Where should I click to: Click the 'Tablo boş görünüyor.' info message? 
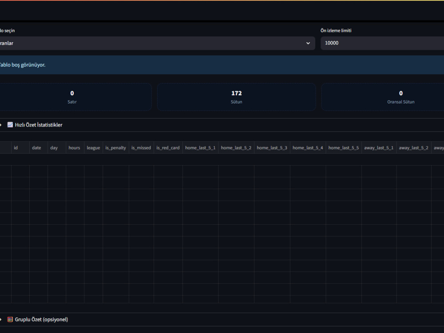222,65
